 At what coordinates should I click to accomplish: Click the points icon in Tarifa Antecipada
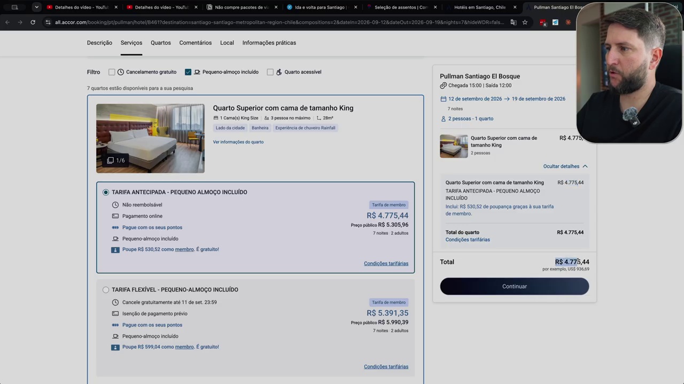[115, 227]
